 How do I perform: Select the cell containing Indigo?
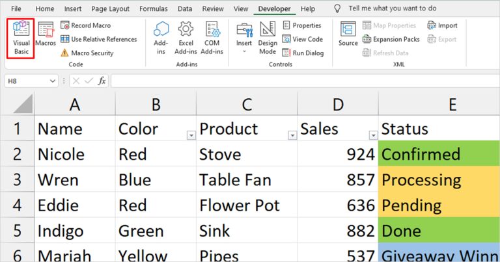75,231
